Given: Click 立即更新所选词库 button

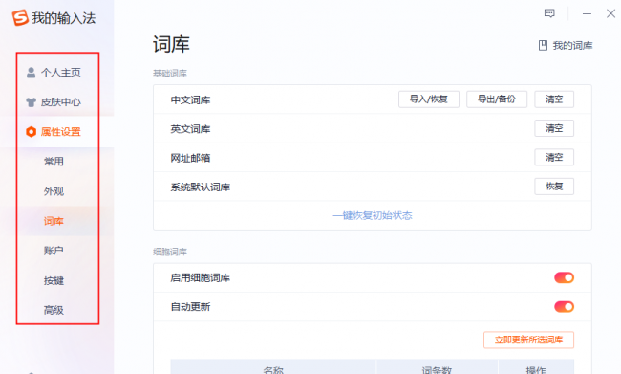Looking at the screenshot, I should tap(528, 340).
